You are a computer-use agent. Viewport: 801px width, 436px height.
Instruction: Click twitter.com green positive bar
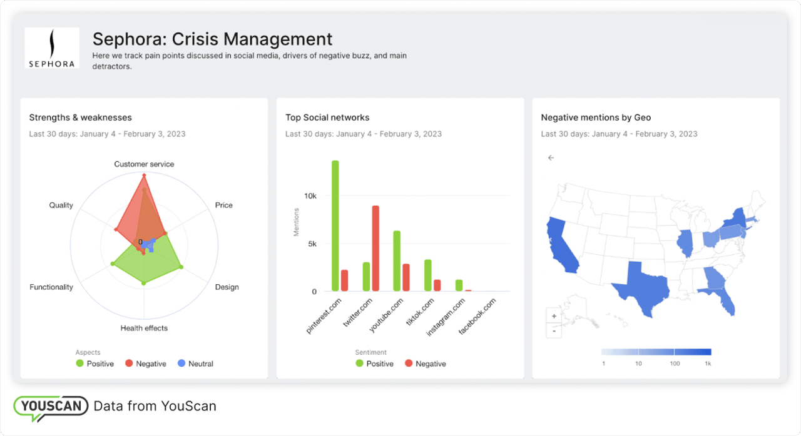(366, 277)
